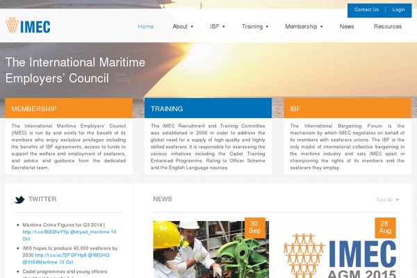Click the IBF card description paragraph
This screenshot has height=278, width=417.
pyautogui.click(x=347, y=147)
